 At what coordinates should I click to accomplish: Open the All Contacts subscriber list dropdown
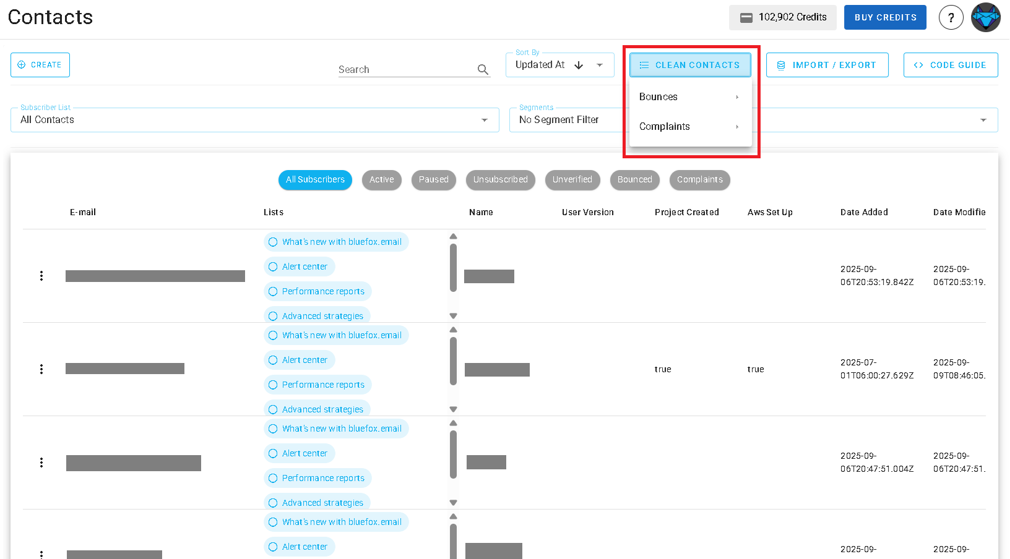pos(485,120)
